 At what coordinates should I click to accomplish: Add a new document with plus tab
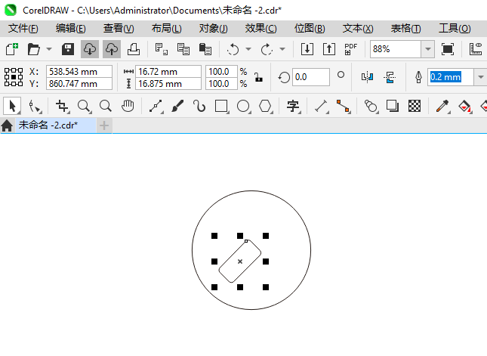pyautogui.click(x=104, y=125)
